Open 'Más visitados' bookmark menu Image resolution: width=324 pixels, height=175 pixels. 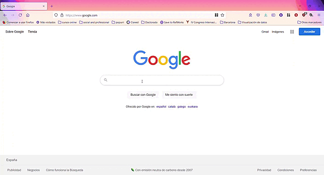pos(46,22)
